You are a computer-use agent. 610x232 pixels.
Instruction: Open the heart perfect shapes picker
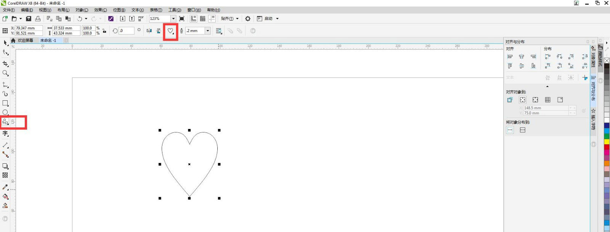click(x=171, y=31)
